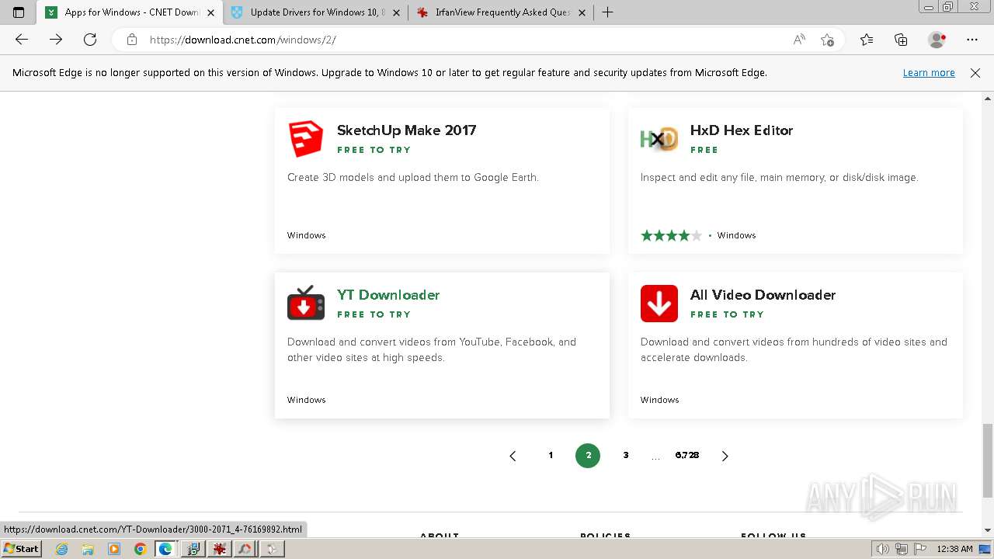Click HxD 'Inspect and edit any file' description
Screen dimensions: 994x559
[x=779, y=178]
